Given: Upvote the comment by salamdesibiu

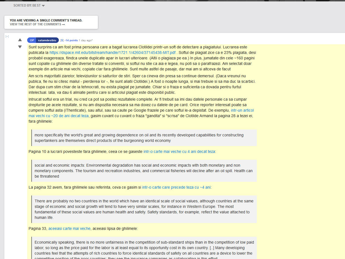Looking at the screenshot, I should click(20, 40).
